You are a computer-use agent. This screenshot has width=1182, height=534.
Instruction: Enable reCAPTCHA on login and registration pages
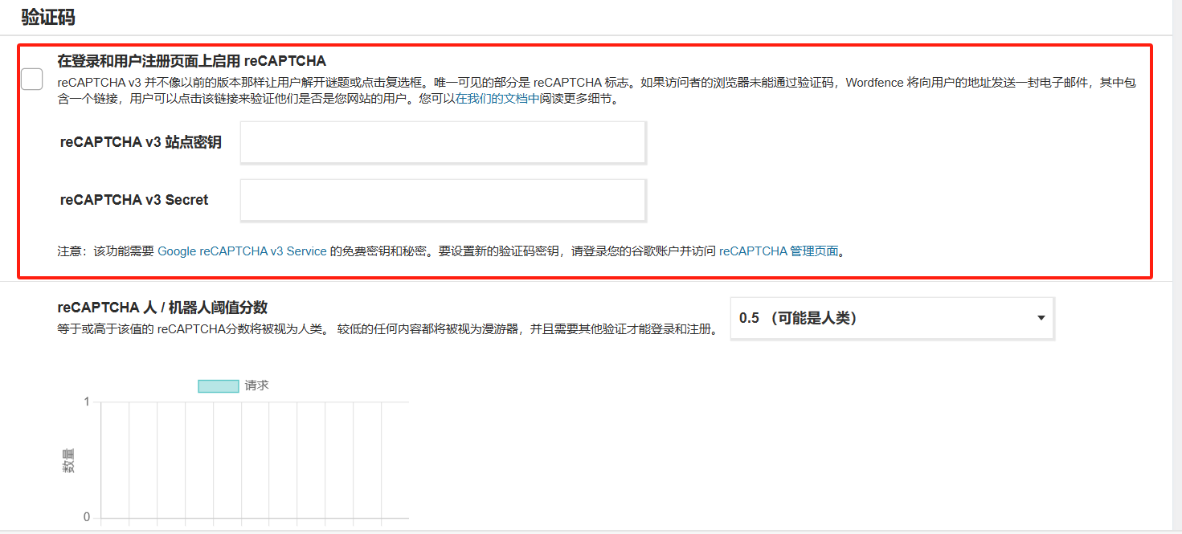pos(31,79)
